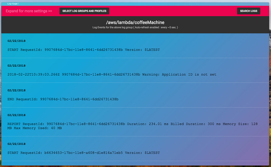271x167 pixels.
Task: Select the /aws/lambda/coffeeMachine log group title
Action: tap(135, 22)
